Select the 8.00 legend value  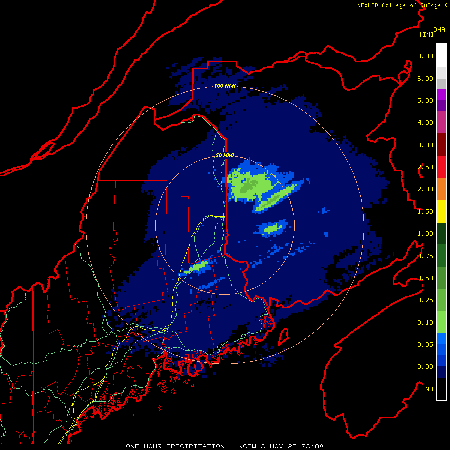click(425, 56)
